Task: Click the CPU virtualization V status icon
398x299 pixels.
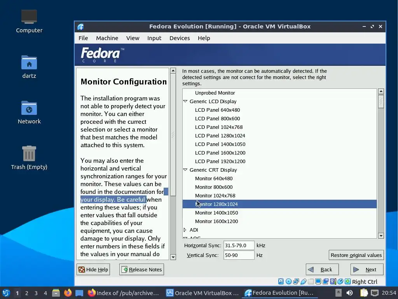Action: click(x=333, y=281)
